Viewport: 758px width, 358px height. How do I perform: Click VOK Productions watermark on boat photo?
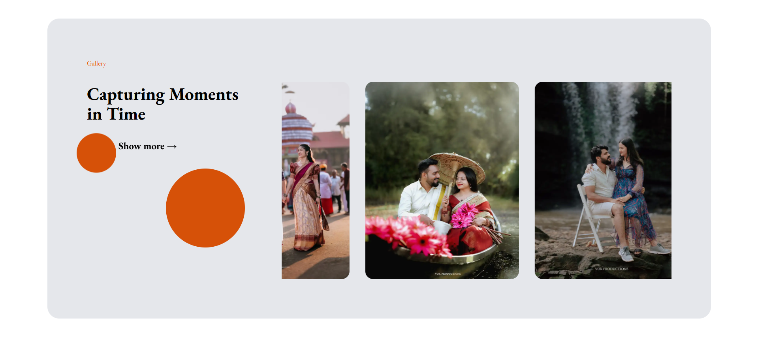tap(448, 274)
